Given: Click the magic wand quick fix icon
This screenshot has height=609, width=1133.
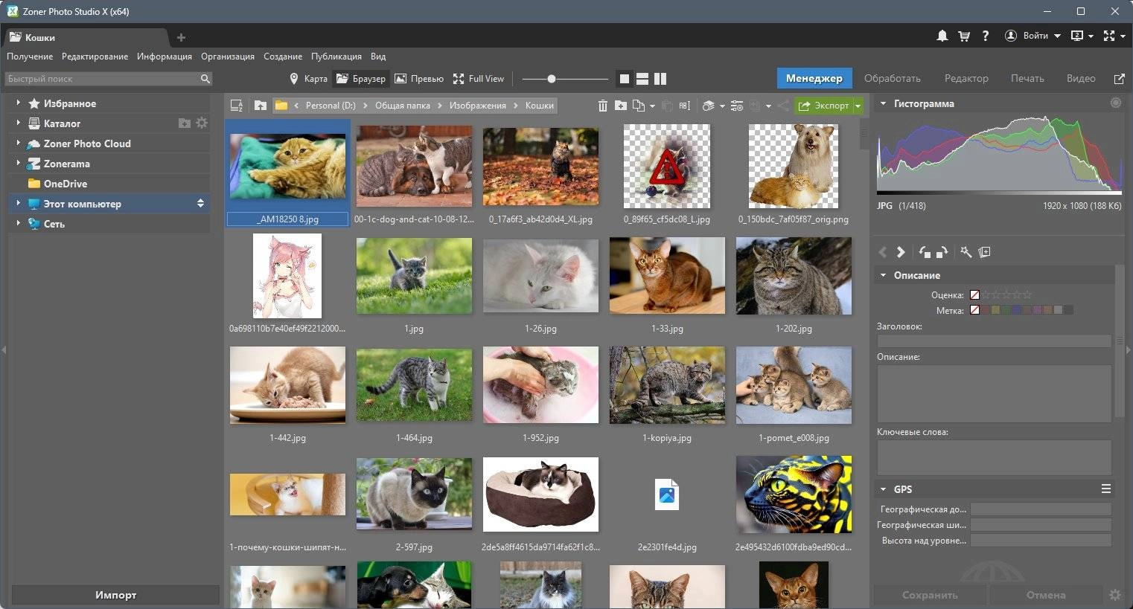Looking at the screenshot, I should coord(966,252).
